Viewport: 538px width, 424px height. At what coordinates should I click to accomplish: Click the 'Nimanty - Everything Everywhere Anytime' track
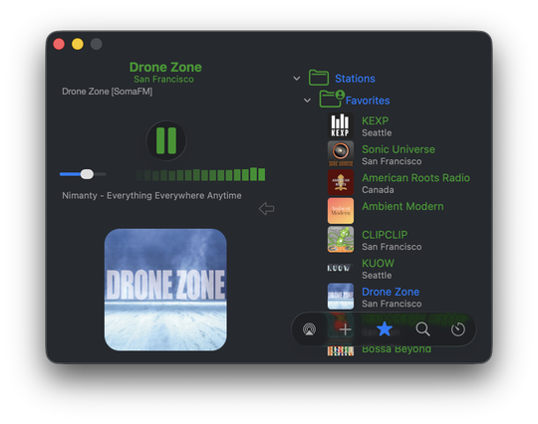pos(151,196)
